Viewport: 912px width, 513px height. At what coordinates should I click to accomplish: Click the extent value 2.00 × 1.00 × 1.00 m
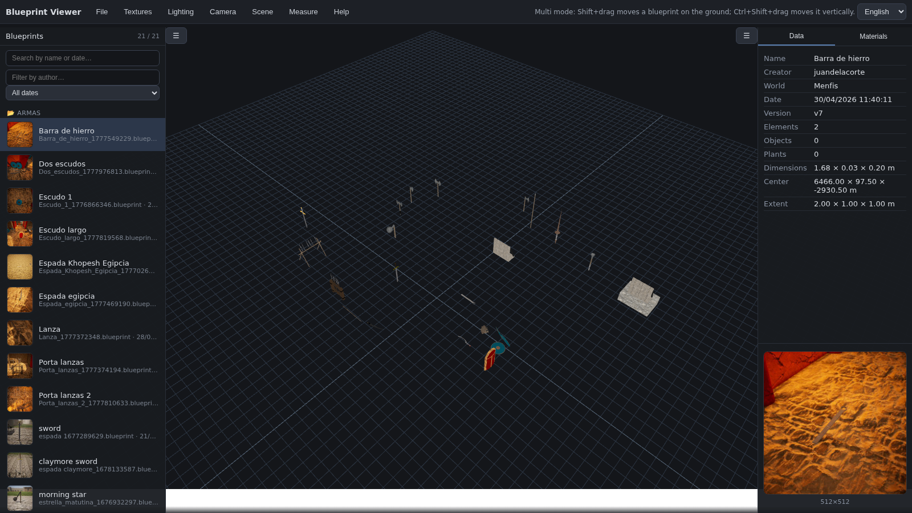(x=854, y=204)
